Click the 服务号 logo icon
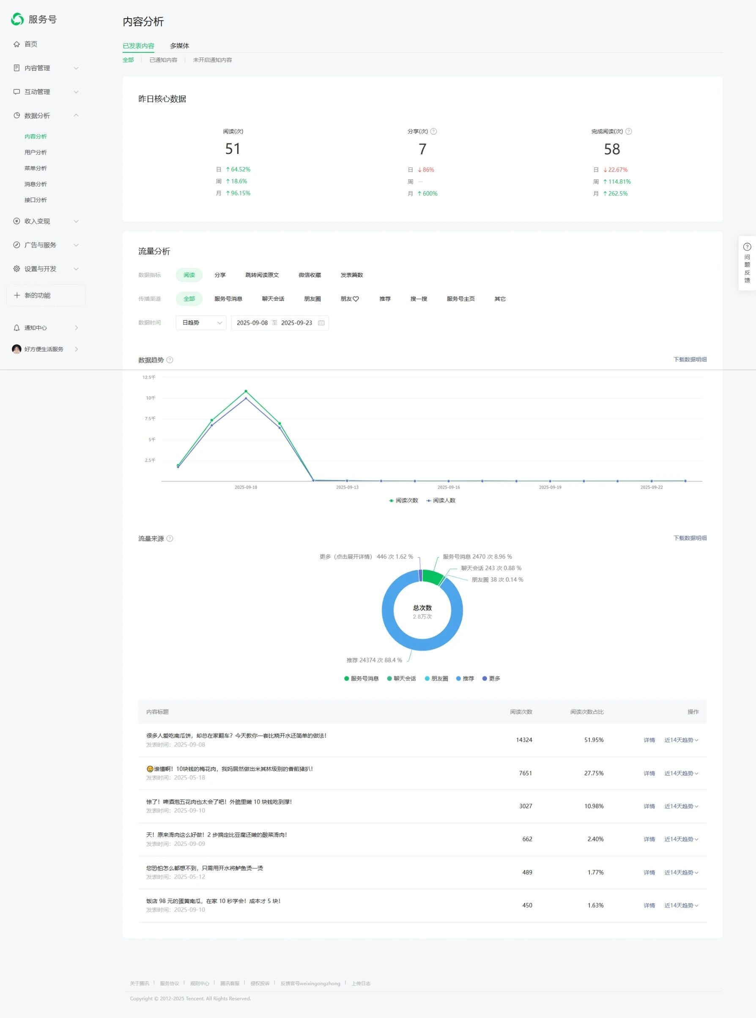This screenshot has height=1018, width=756. pos(17,19)
